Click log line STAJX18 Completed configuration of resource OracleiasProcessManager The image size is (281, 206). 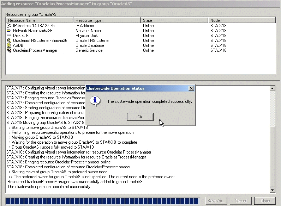pos(68,167)
